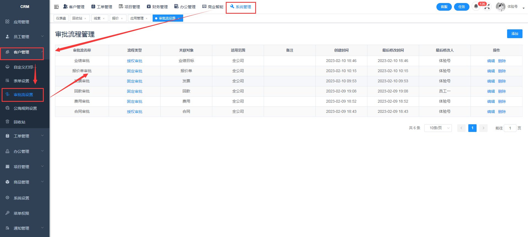Screen dimensions: 528x237
Task: Open 回收站 in the sidebar
Action: [20, 122]
